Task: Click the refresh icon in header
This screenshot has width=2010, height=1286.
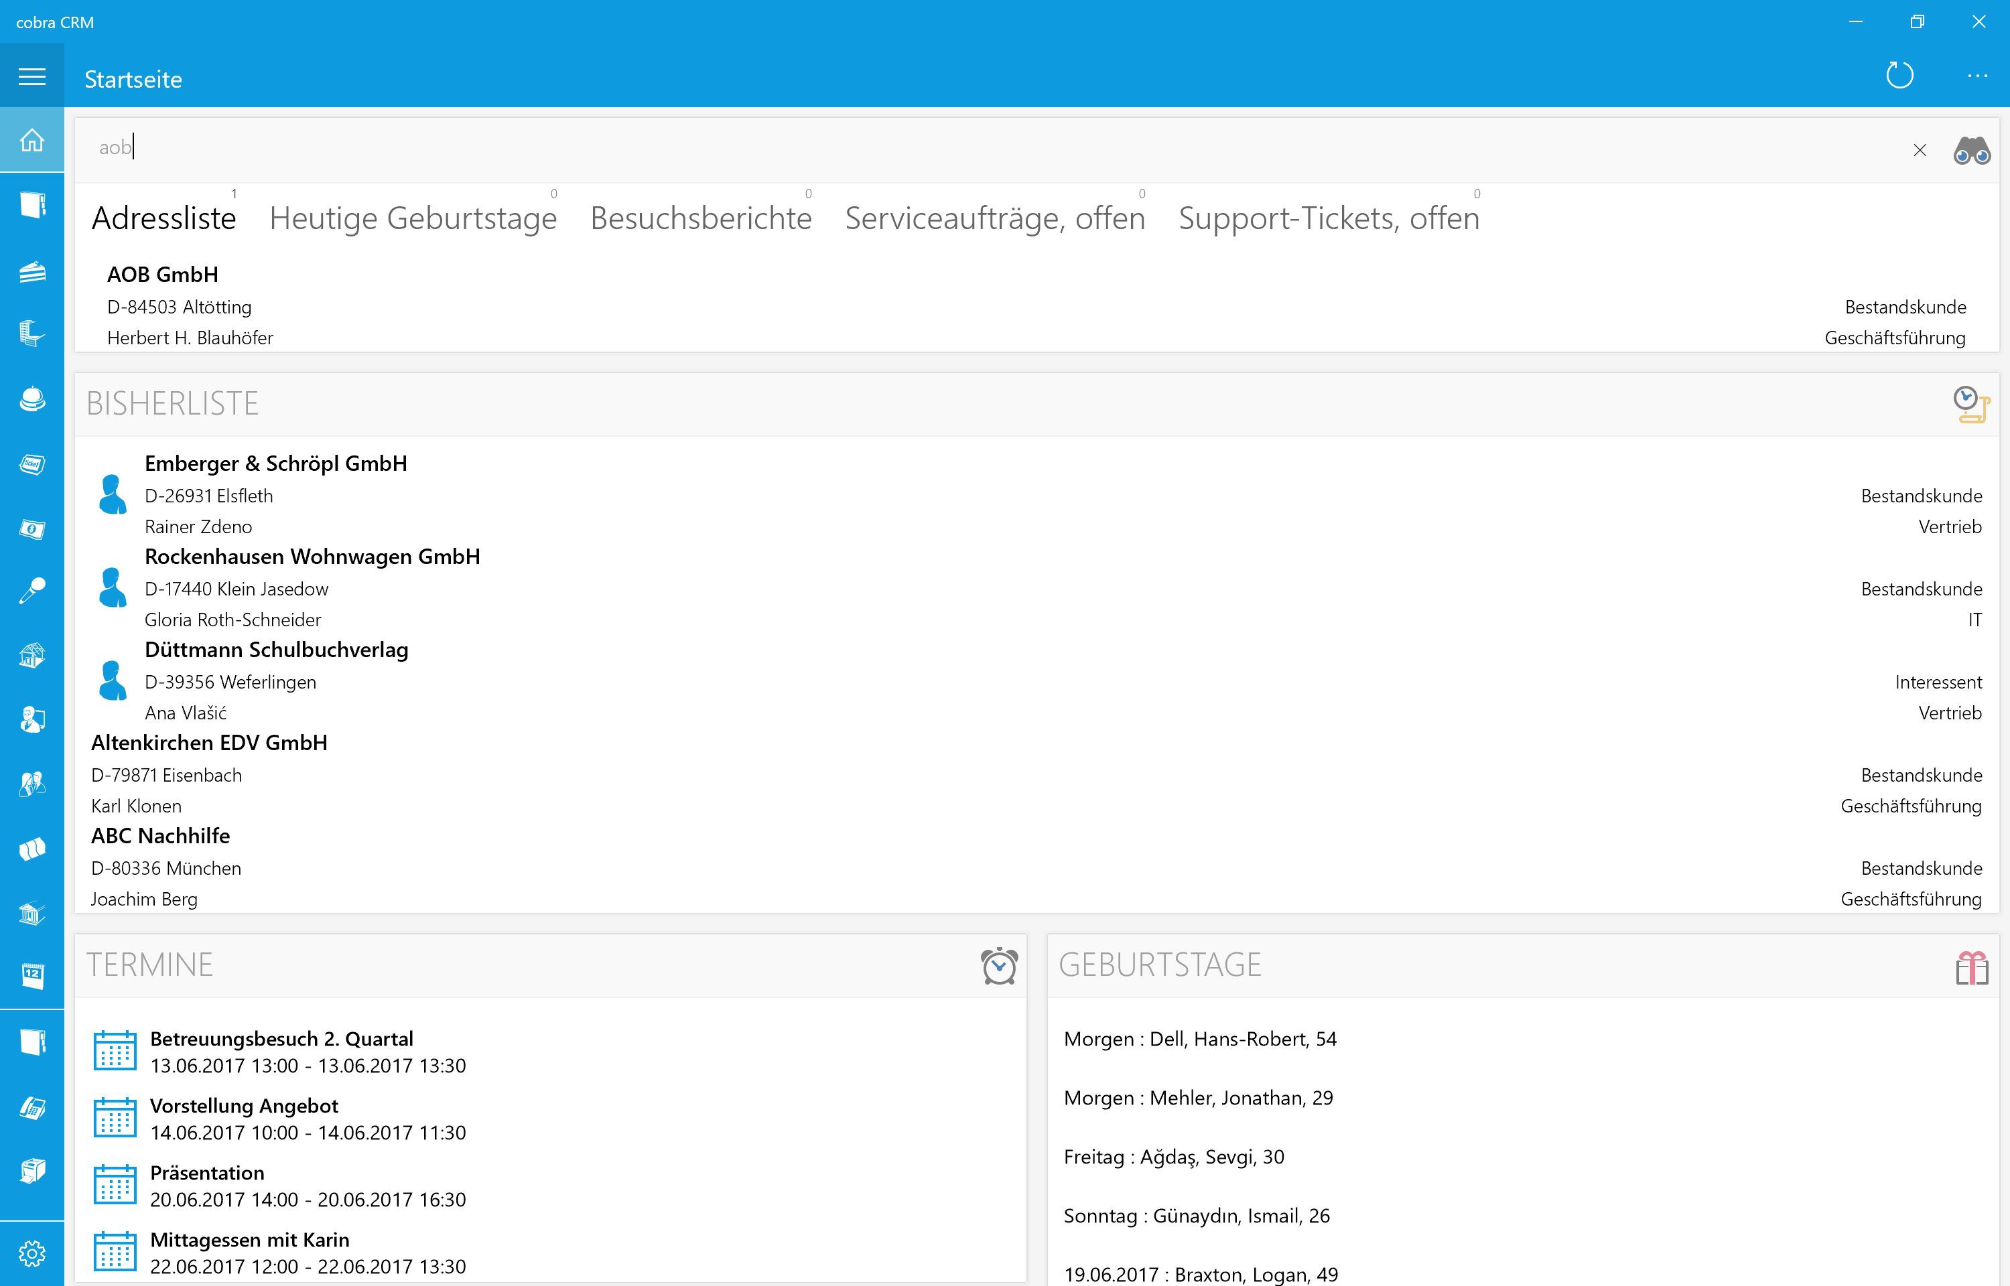Action: (1899, 76)
